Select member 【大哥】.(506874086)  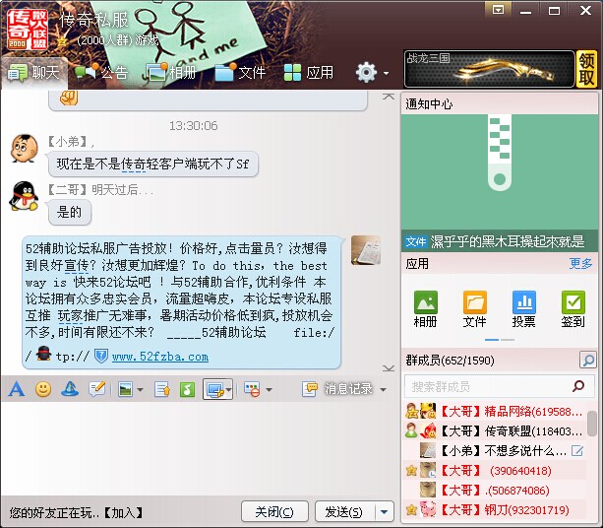click(x=496, y=491)
